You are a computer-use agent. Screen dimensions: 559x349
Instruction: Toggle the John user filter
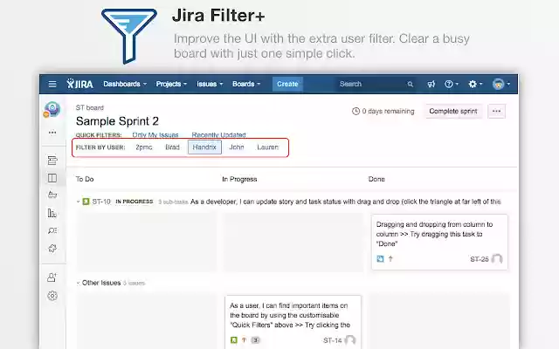coord(237,147)
